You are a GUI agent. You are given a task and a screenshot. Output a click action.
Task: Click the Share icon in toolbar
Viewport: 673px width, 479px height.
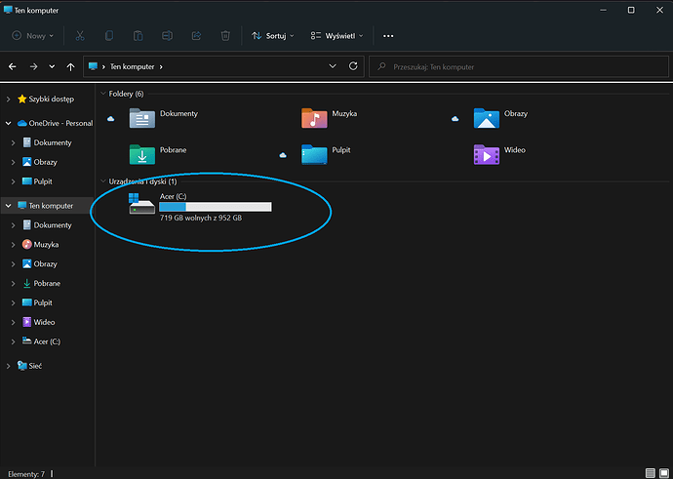[x=196, y=36]
